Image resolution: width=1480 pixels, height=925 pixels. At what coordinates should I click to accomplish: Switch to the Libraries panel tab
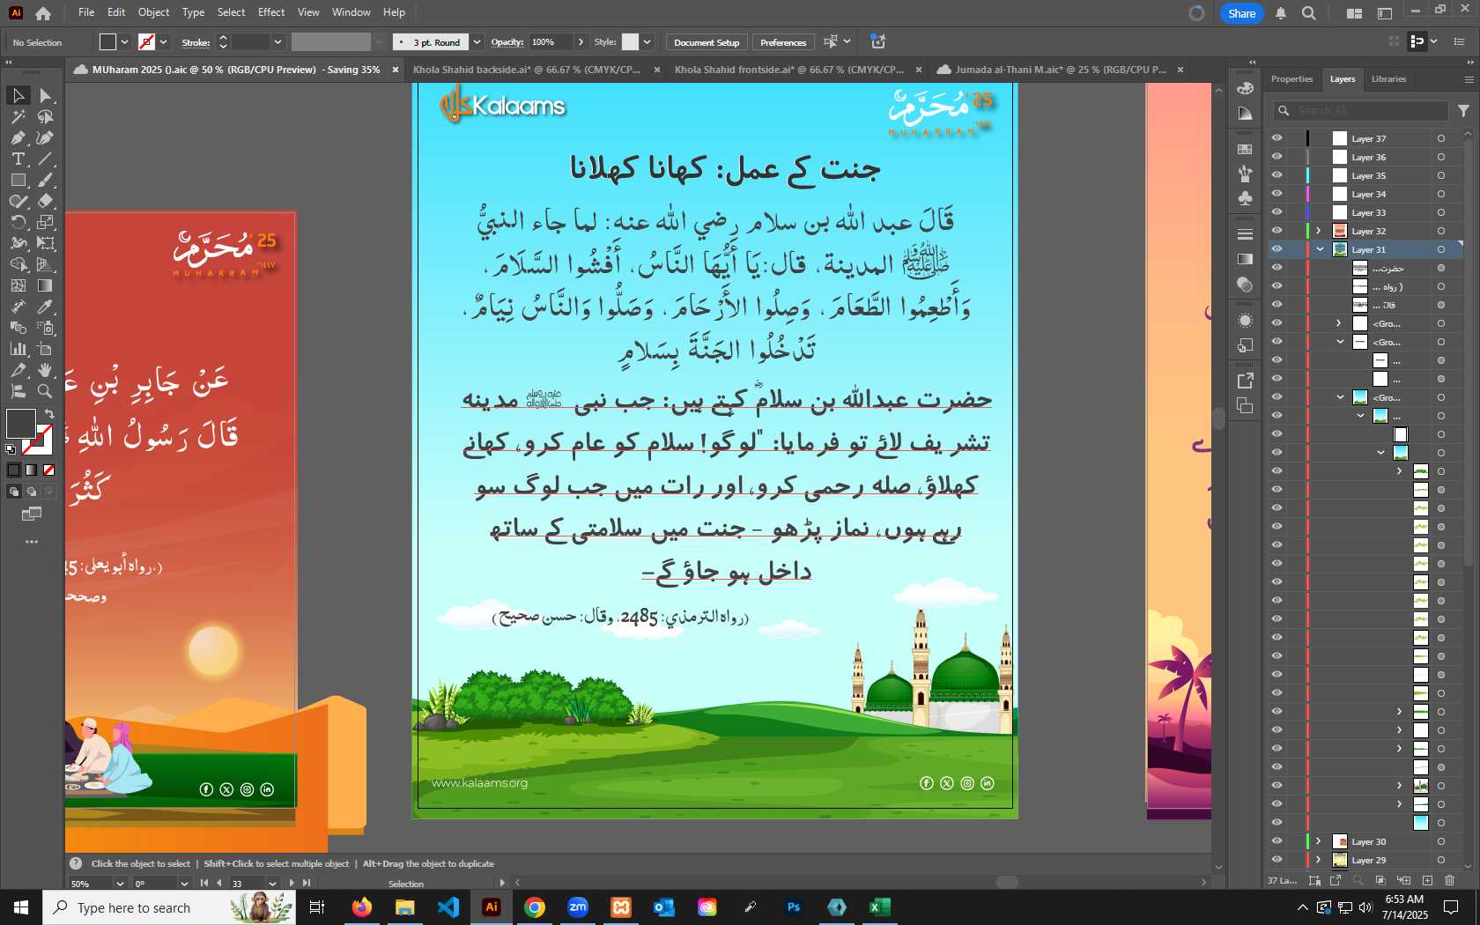(1388, 79)
